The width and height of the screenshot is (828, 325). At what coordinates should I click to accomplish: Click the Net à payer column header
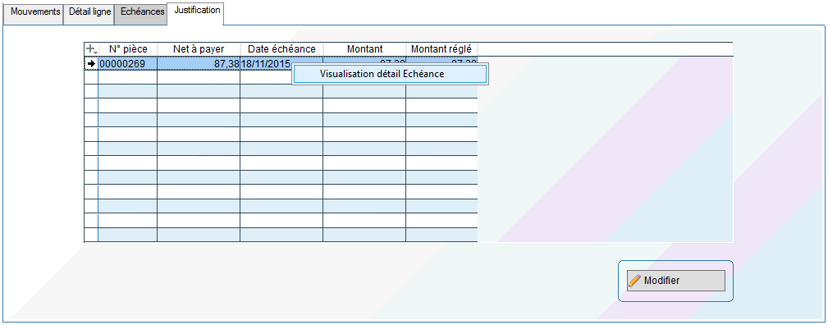coord(199,49)
